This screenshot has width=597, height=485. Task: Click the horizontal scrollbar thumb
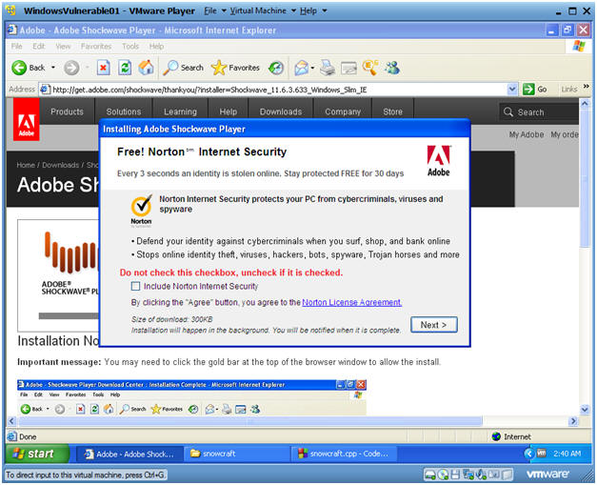(250, 421)
